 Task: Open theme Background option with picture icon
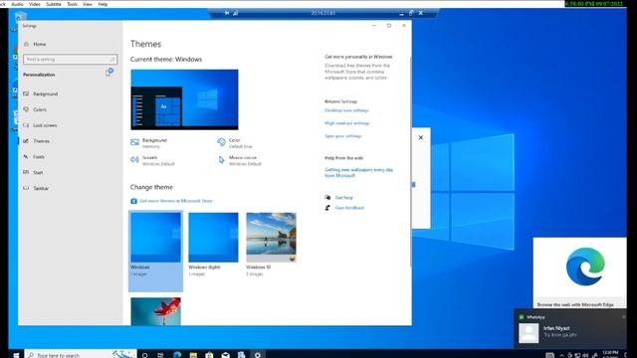pos(149,143)
